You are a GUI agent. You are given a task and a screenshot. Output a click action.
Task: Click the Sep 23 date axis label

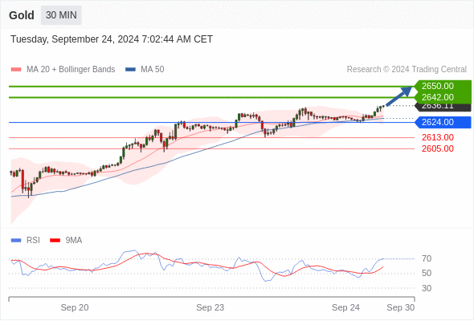tap(210, 307)
